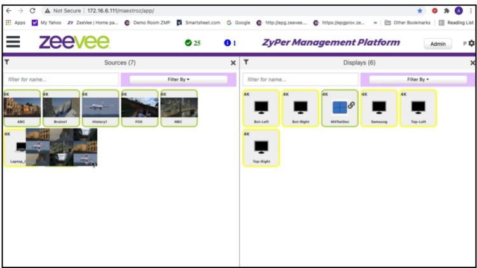Viewport: 477px width, 268px height.
Task: Select the MVflatDec multiview display tile
Action: [x=340, y=108]
